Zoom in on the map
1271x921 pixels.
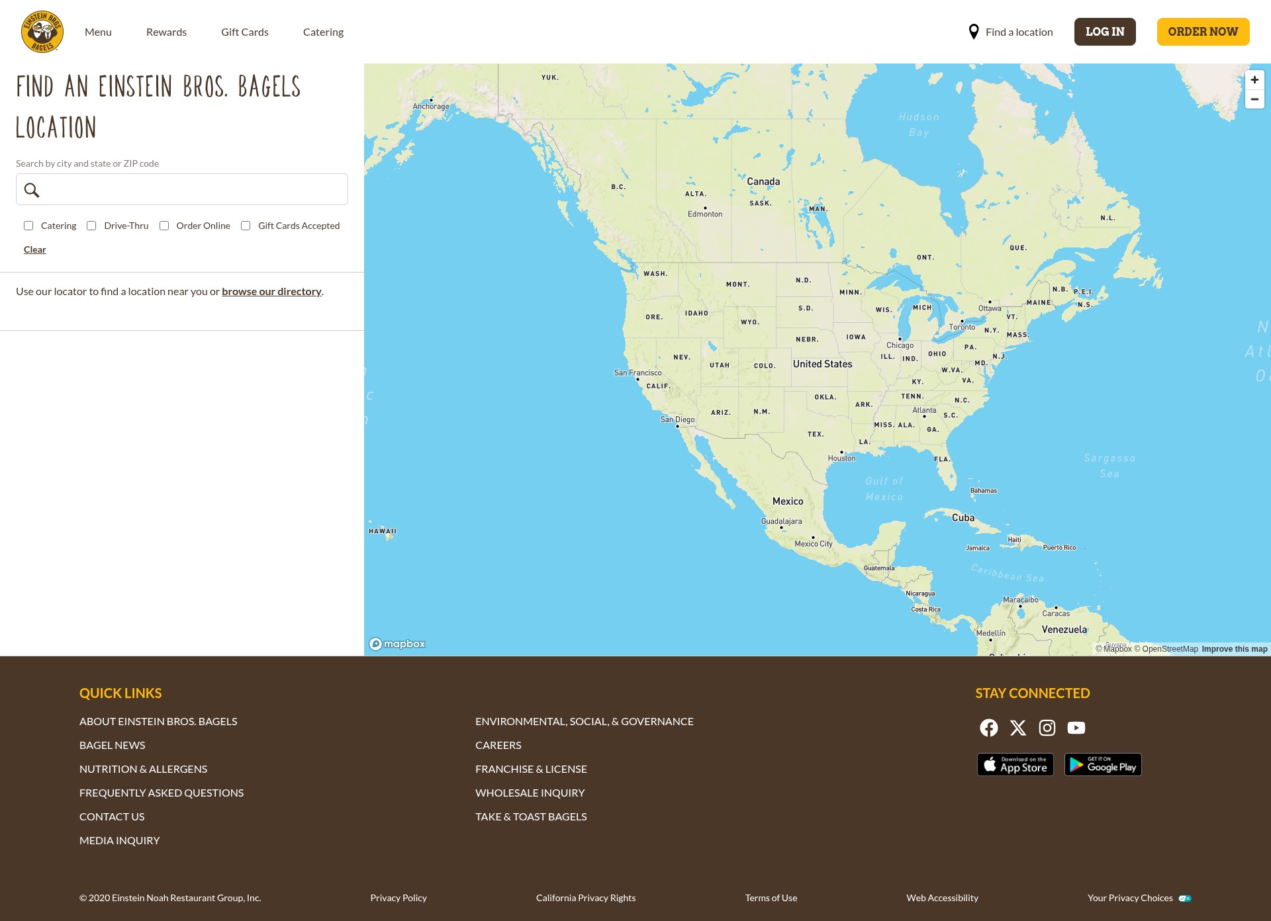[1254, 80]
